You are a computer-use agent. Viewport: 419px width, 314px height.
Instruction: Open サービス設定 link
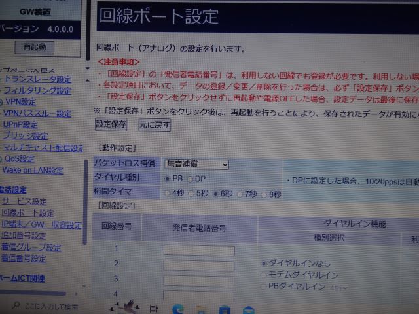[24, 201]
